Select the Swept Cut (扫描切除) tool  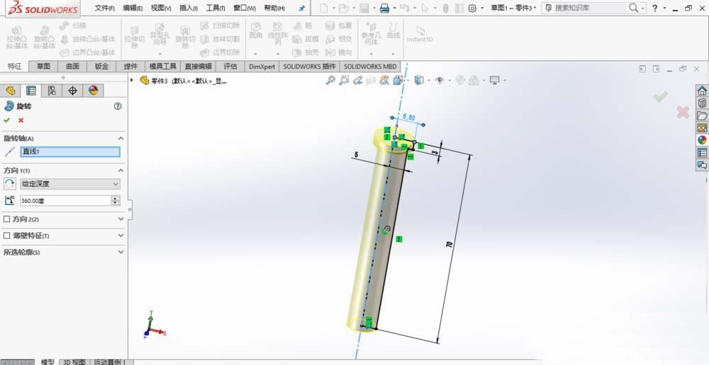click(x=220, y=25)
